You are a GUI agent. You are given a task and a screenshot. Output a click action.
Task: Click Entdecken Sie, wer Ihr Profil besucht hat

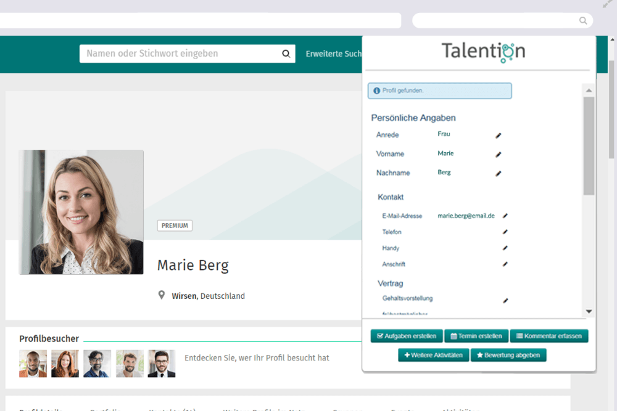(257, 358)
